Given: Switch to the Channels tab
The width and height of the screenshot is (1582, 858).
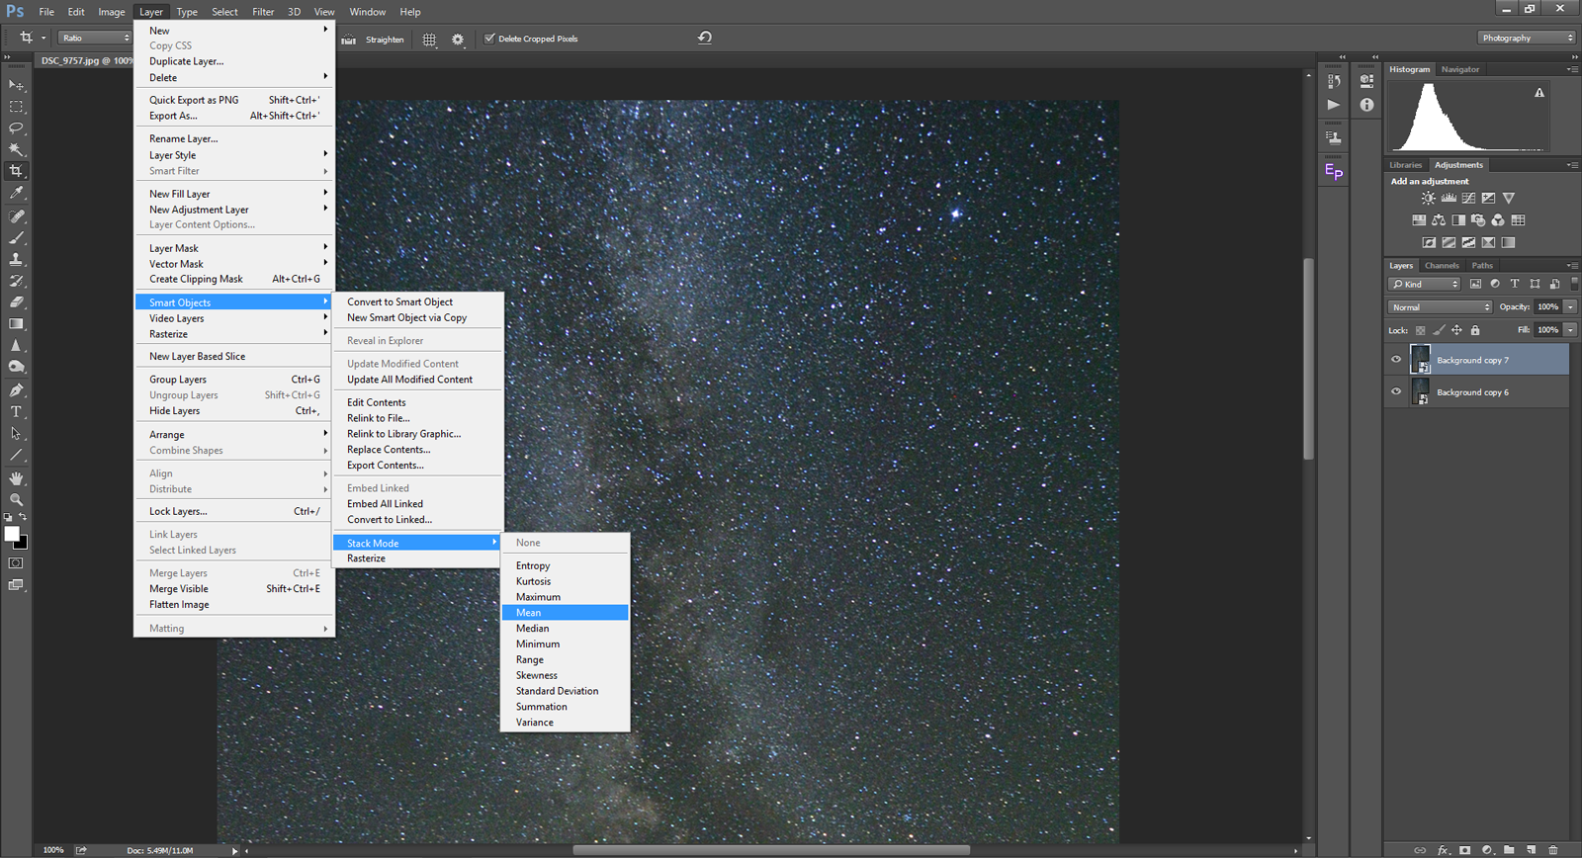Looking at the screenshot, I should point(1442,266).
